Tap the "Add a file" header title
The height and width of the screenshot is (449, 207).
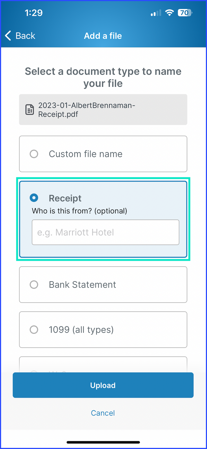tap(103, 36)
